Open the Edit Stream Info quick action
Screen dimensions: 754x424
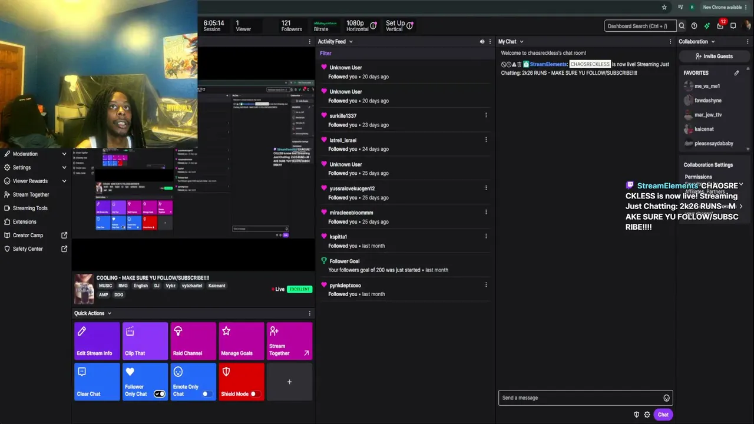(97, 341)
